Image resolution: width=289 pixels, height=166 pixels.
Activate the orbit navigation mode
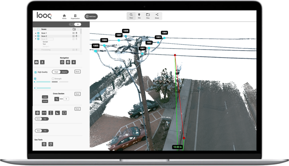click(62, 62)
